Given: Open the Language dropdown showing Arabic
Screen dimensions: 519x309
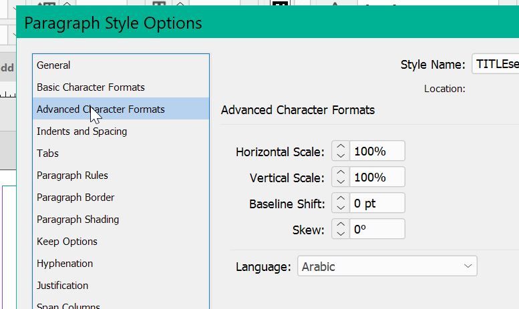Looking at the screenshot, I should click(x=387, y=267).
